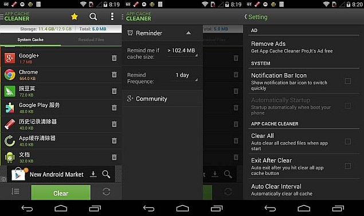Tap Android back button on first screen
The width and height of the screenshot is (364, 216).
tap(27, 209)
